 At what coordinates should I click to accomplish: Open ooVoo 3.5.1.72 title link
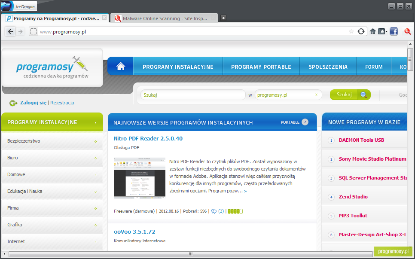tap(134, 232)
